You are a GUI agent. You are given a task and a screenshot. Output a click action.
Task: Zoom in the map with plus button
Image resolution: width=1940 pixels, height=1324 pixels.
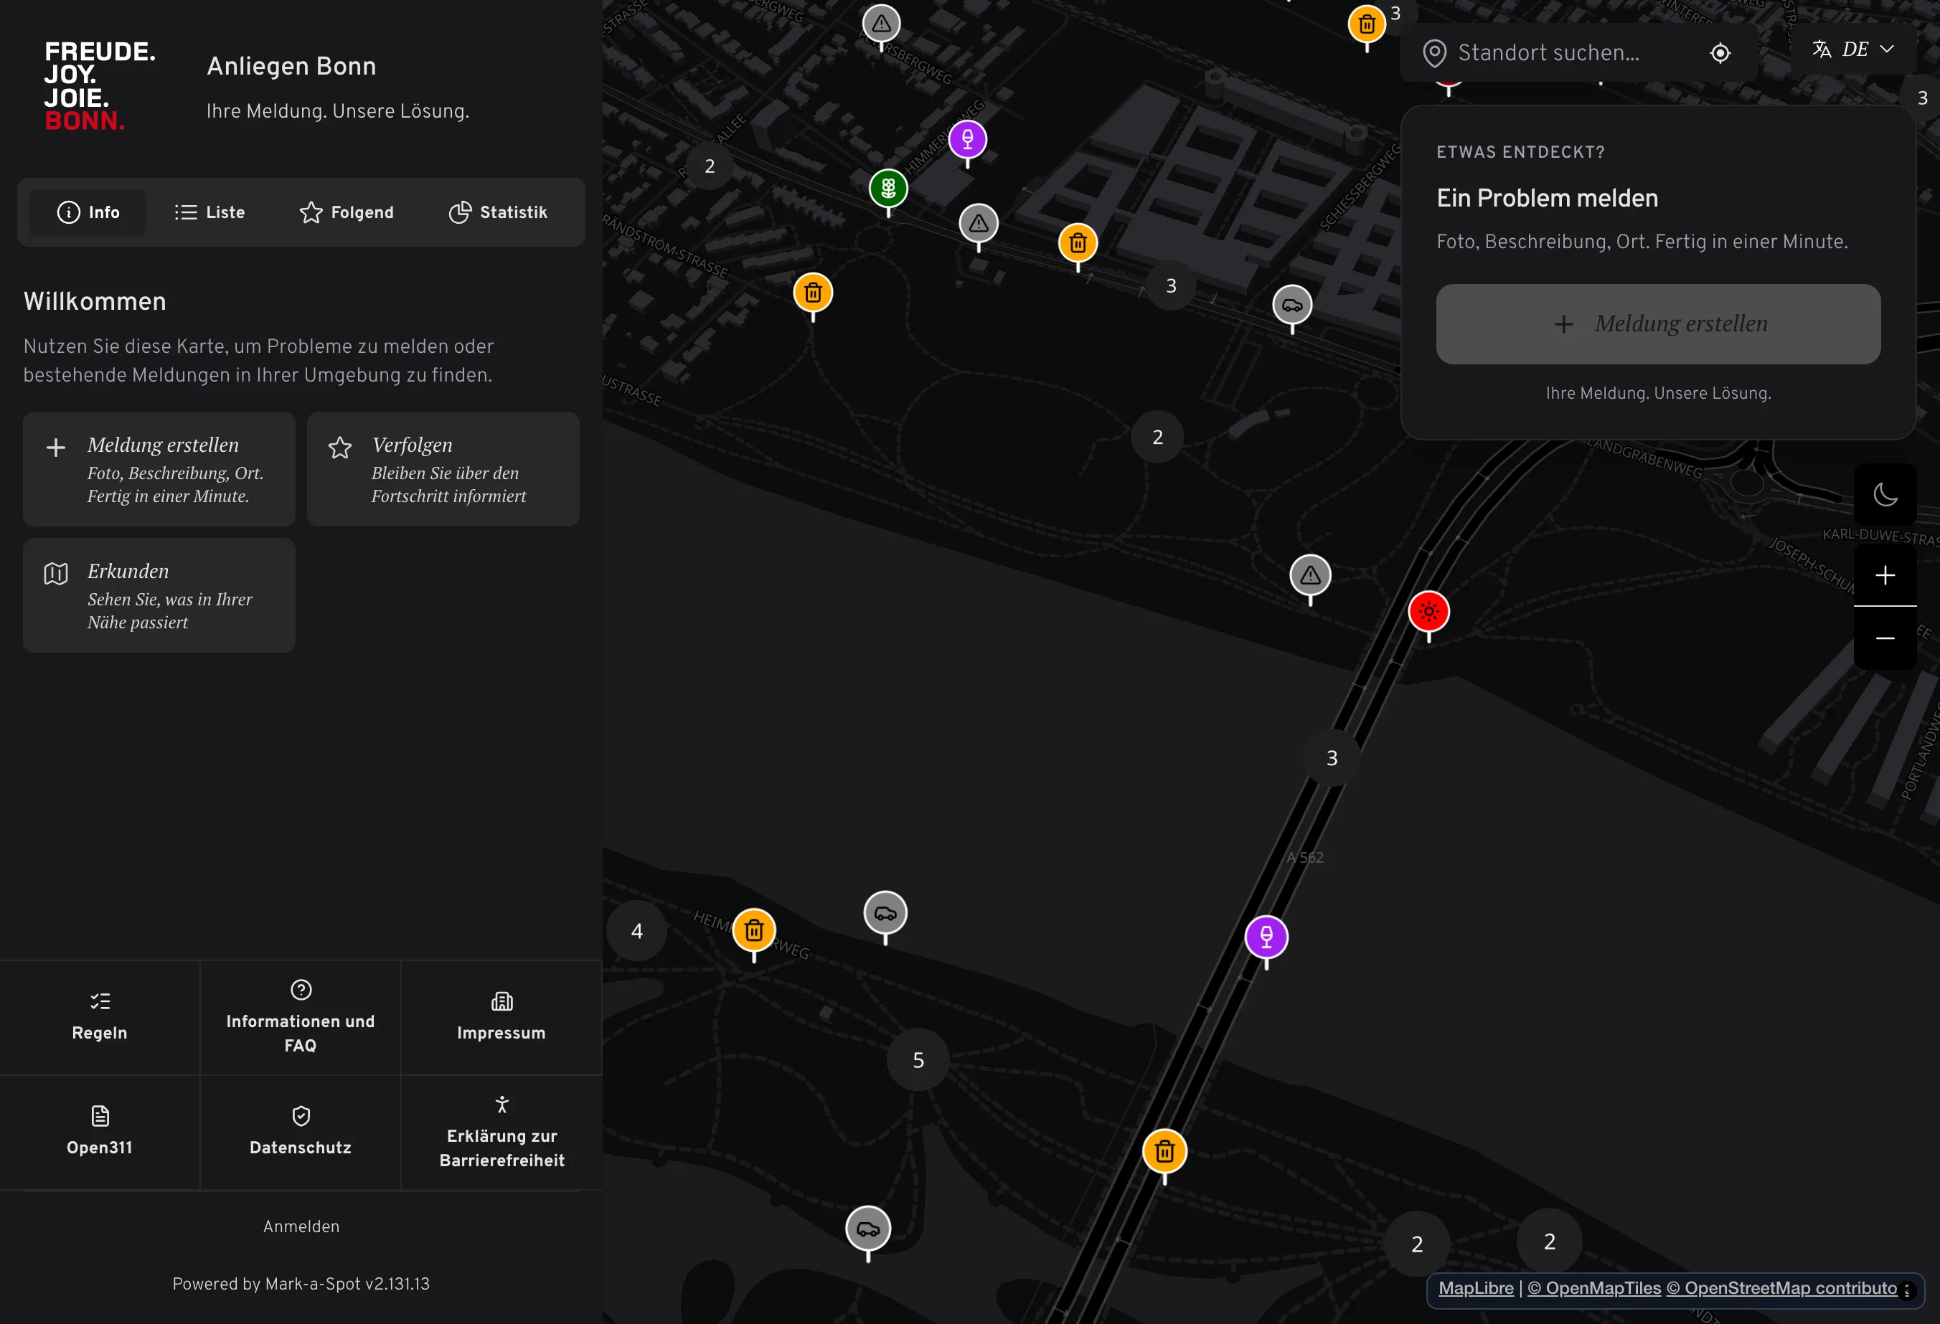pos(1885,574)
